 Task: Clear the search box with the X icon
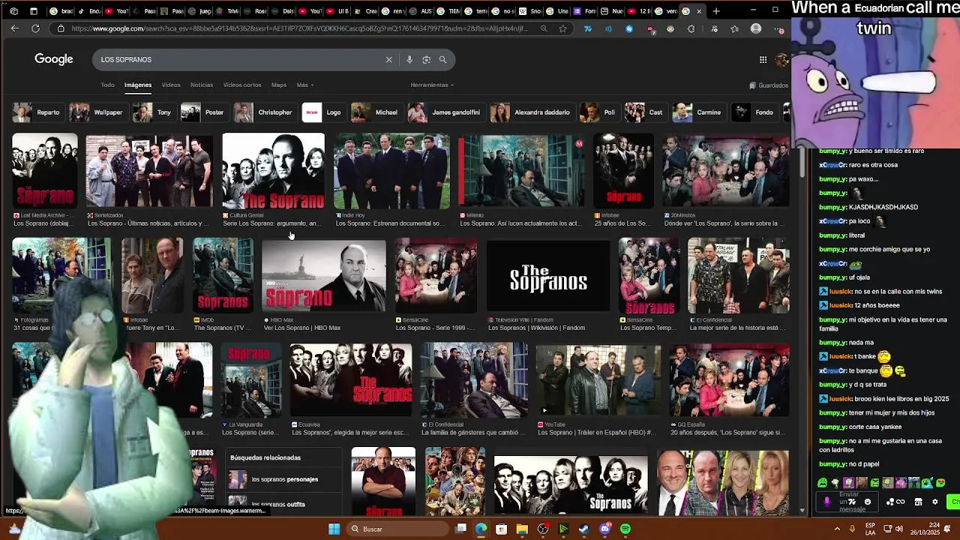[x=388, y=59]
